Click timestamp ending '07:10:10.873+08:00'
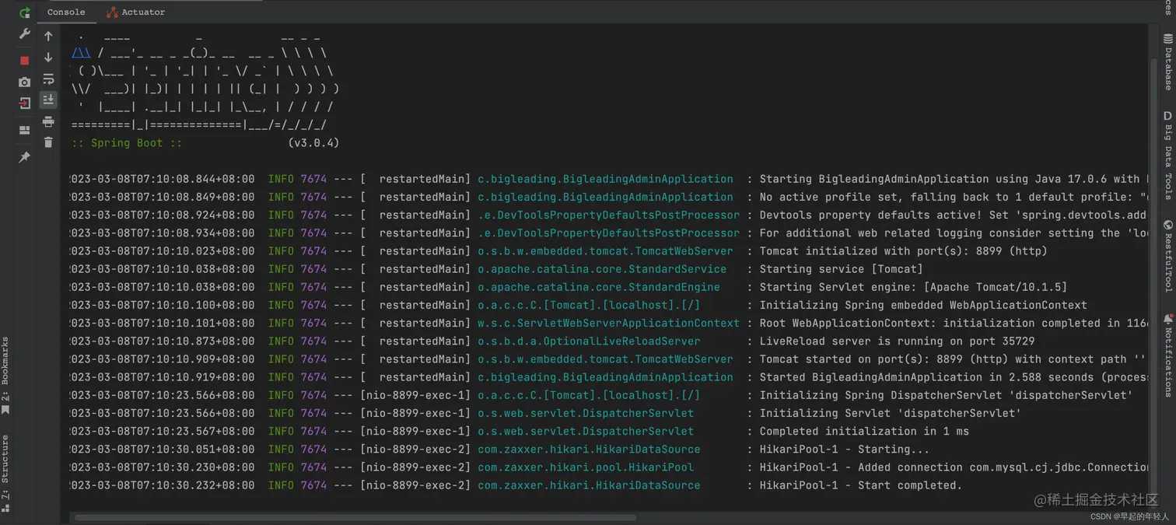This screenshot has width=1176, height=525. point(163,341)
